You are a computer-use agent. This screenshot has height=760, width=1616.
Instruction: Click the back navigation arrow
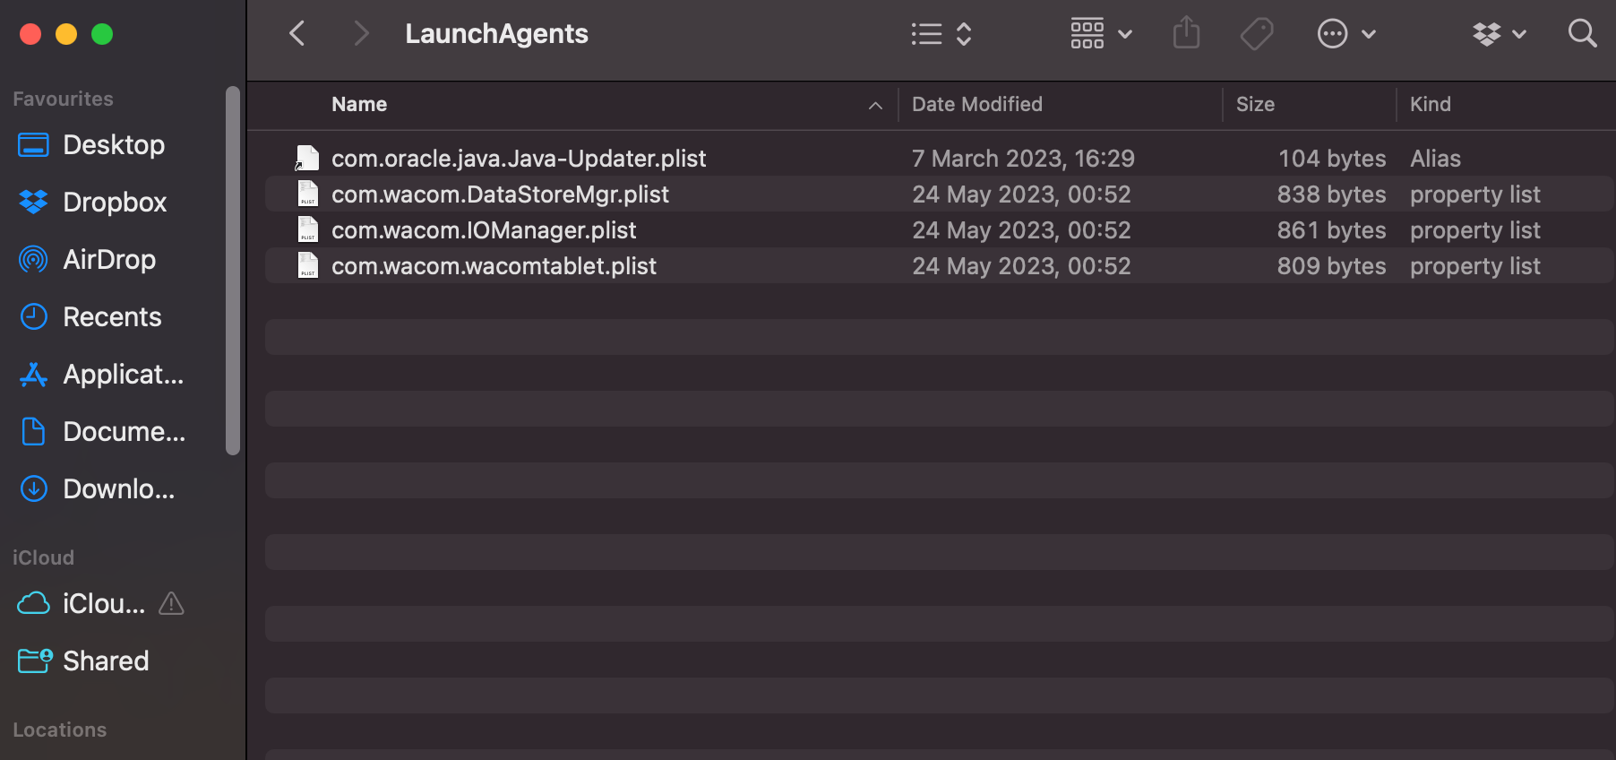(x=297, y=34)
